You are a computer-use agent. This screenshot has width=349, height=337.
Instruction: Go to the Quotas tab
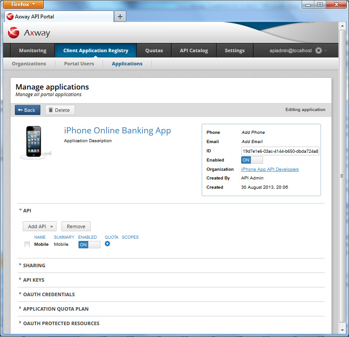point(154,50)
